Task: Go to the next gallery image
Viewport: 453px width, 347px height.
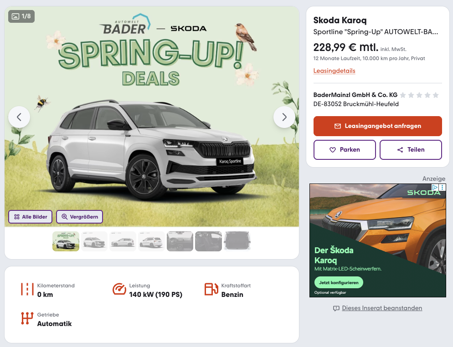Action: [x=284, y=117]
